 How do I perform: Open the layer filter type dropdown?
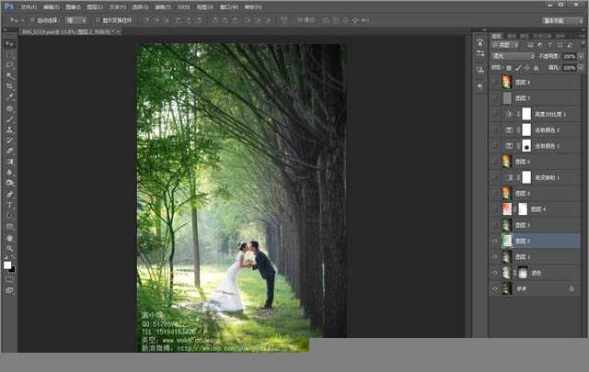point(505,45)
